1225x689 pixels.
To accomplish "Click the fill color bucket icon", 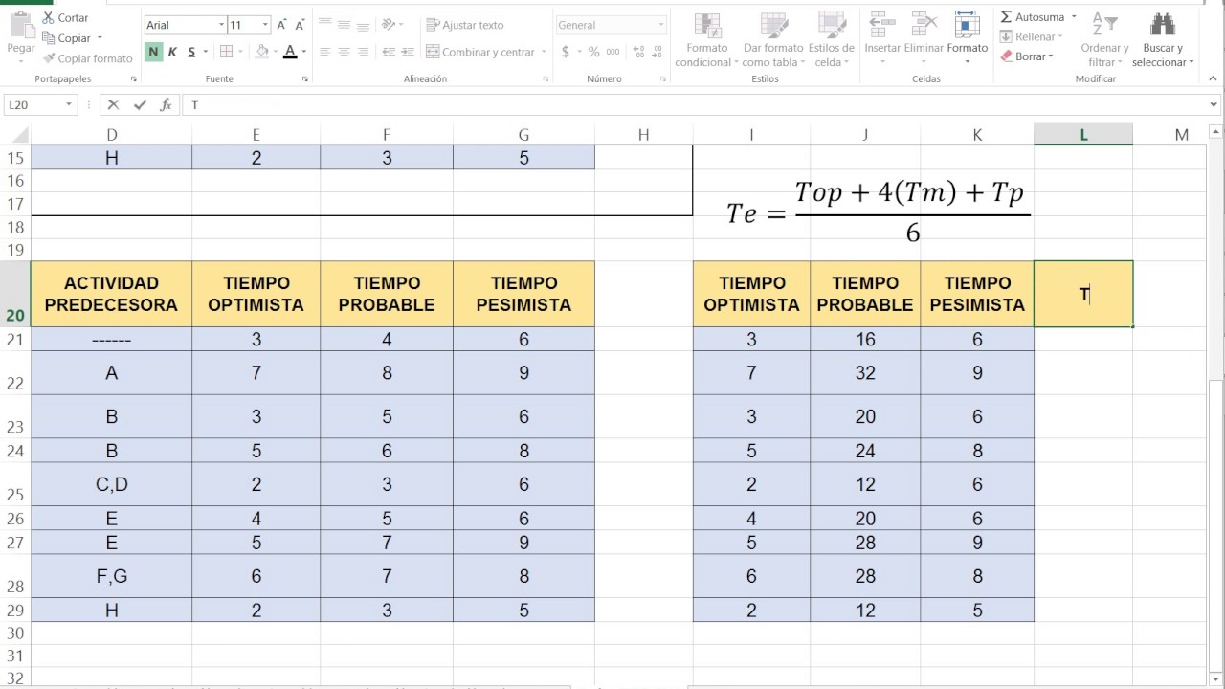I will pyautogui.click(x=262, y=52).
